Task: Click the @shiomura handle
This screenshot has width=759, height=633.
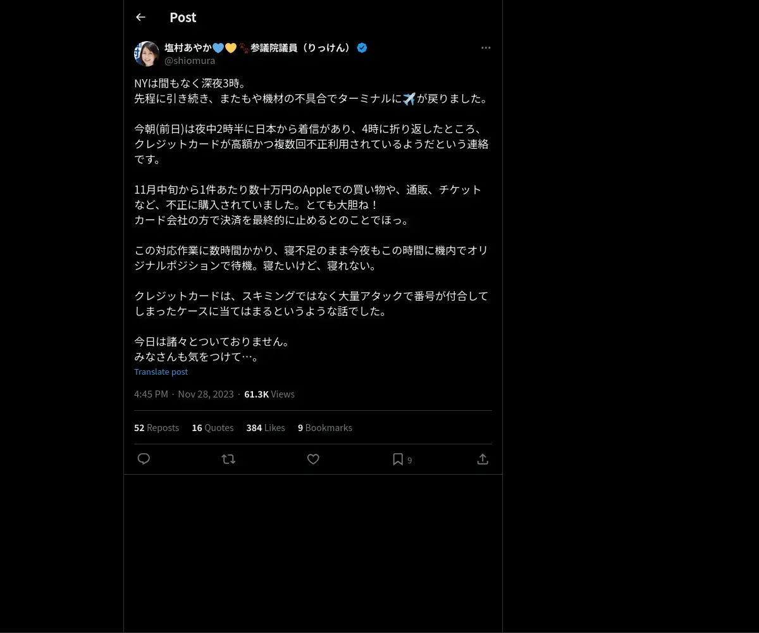Action: point(190,61)
